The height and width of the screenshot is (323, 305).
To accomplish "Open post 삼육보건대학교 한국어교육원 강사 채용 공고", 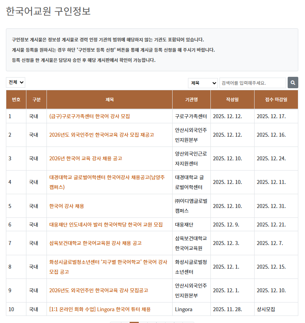I will point(95,243).
